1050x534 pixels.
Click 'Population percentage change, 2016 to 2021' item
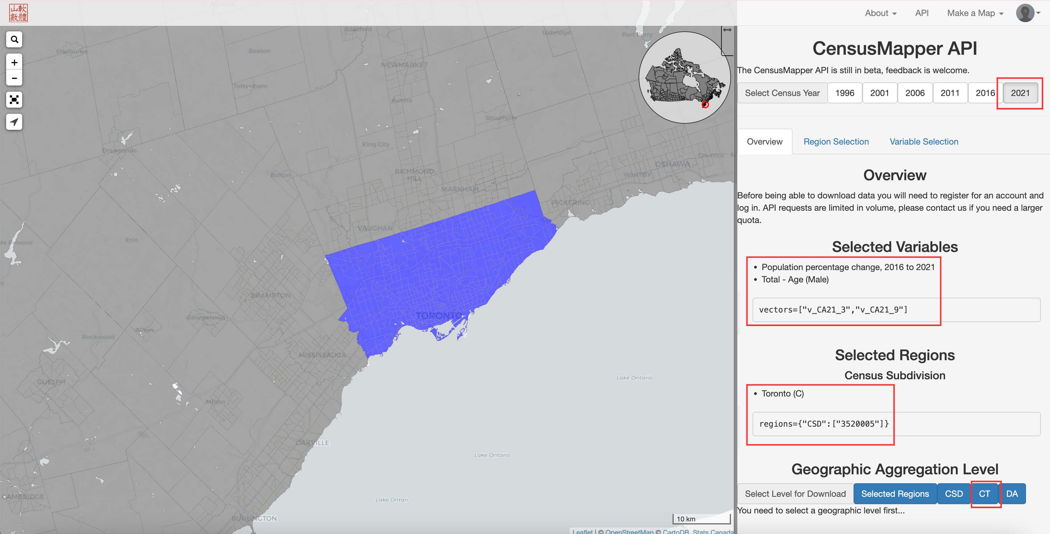click(x=848, y=267)
